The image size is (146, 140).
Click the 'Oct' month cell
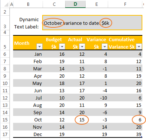click(28, 120)
